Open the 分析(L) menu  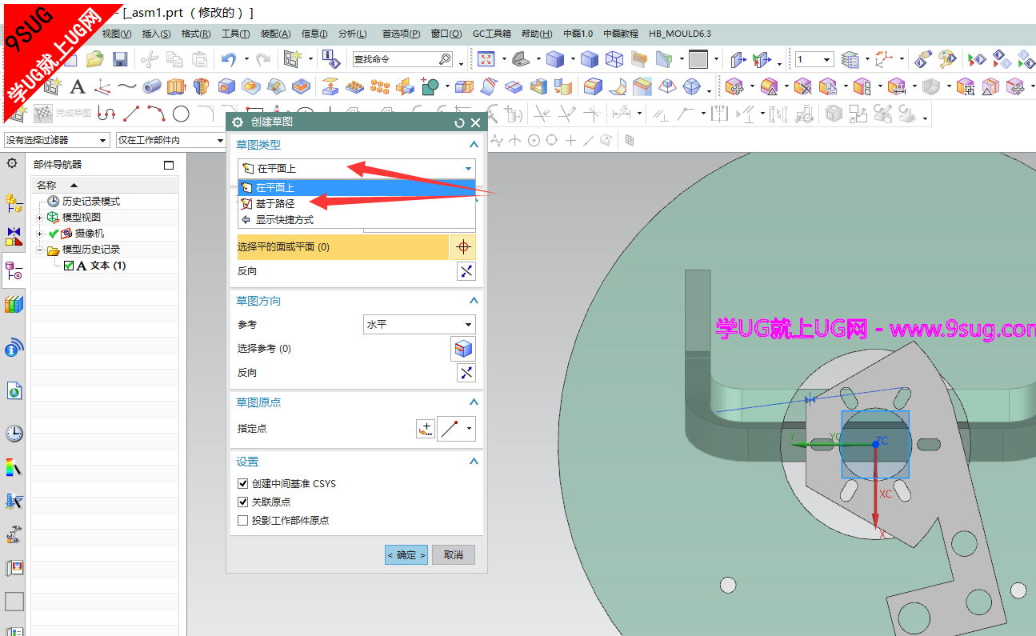[353, 34]
